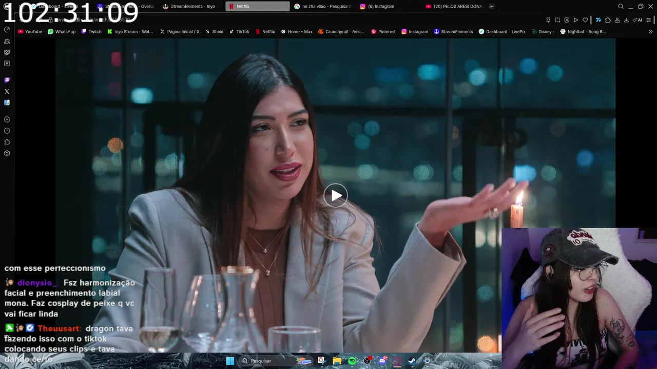657x369 pixels.
Task: Open Steam from the taskbar
Action: click(x=412, y=361)
